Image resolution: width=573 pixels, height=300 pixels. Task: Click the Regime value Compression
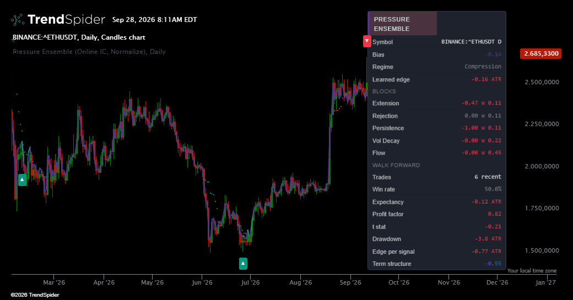pos(483,67)
